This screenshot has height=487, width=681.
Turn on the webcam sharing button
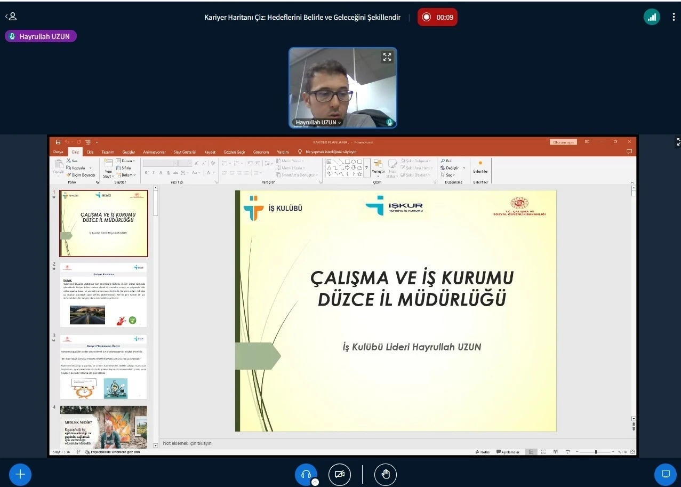tap(339, 474)
